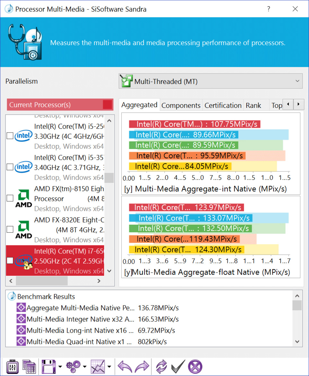The height and width of the screenshot is (376, 309).
Task: Select the orange 119.43MPix/s float chart bar
Action: 184,239
